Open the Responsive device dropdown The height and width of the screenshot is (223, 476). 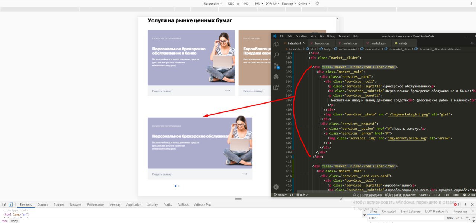coord(213,3)
